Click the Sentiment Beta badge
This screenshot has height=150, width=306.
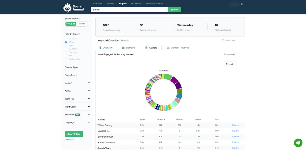[78, 115]
